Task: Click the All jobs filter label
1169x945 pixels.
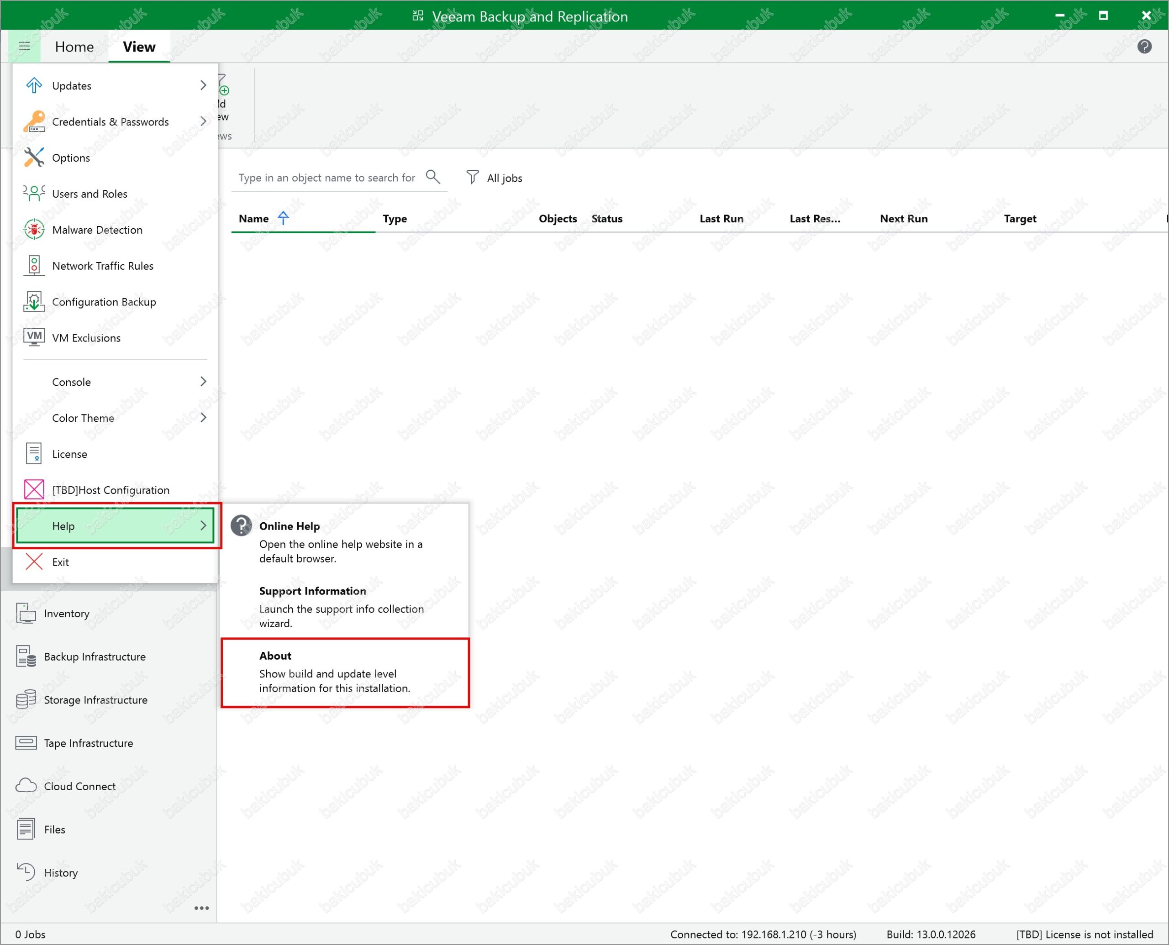Action: [504, 178]
